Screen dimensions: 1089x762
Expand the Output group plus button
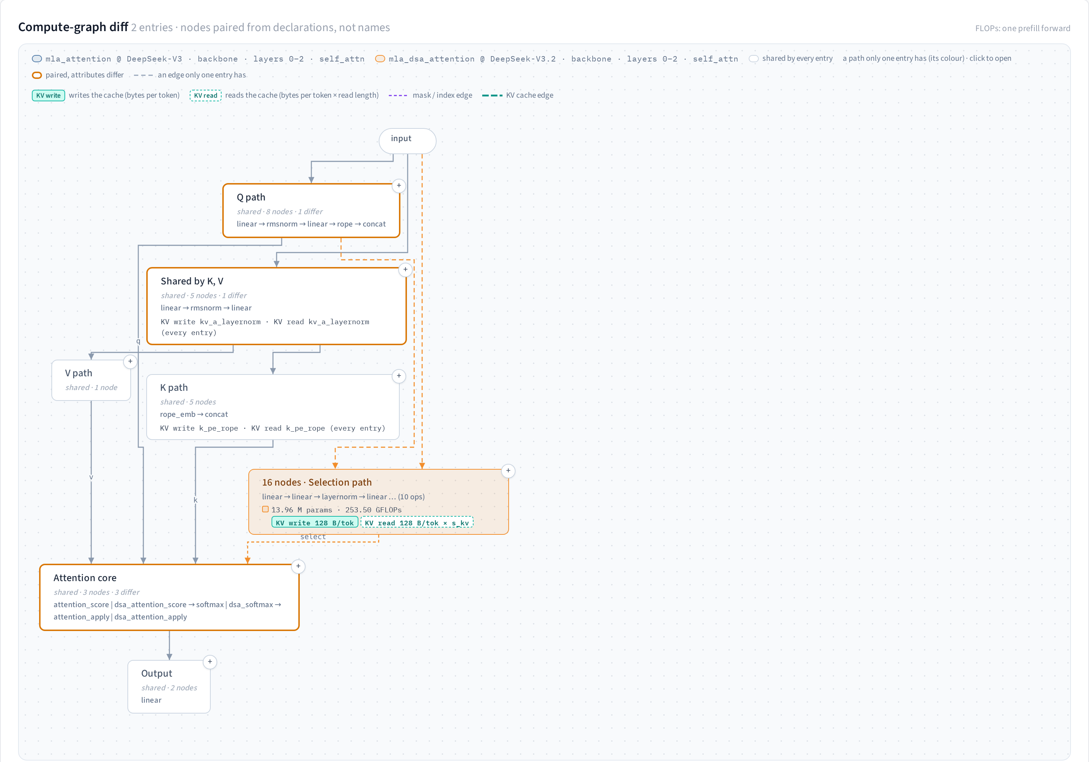[x=210, y=661]
